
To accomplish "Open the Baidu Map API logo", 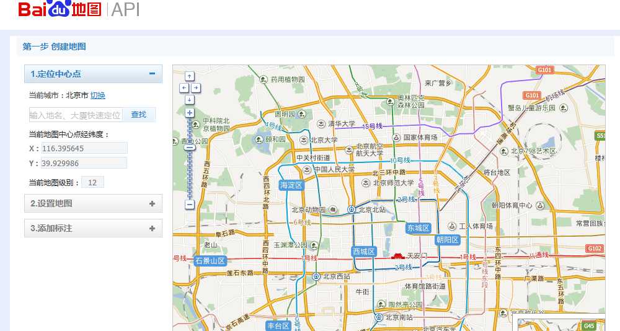I will pos(79,9).
